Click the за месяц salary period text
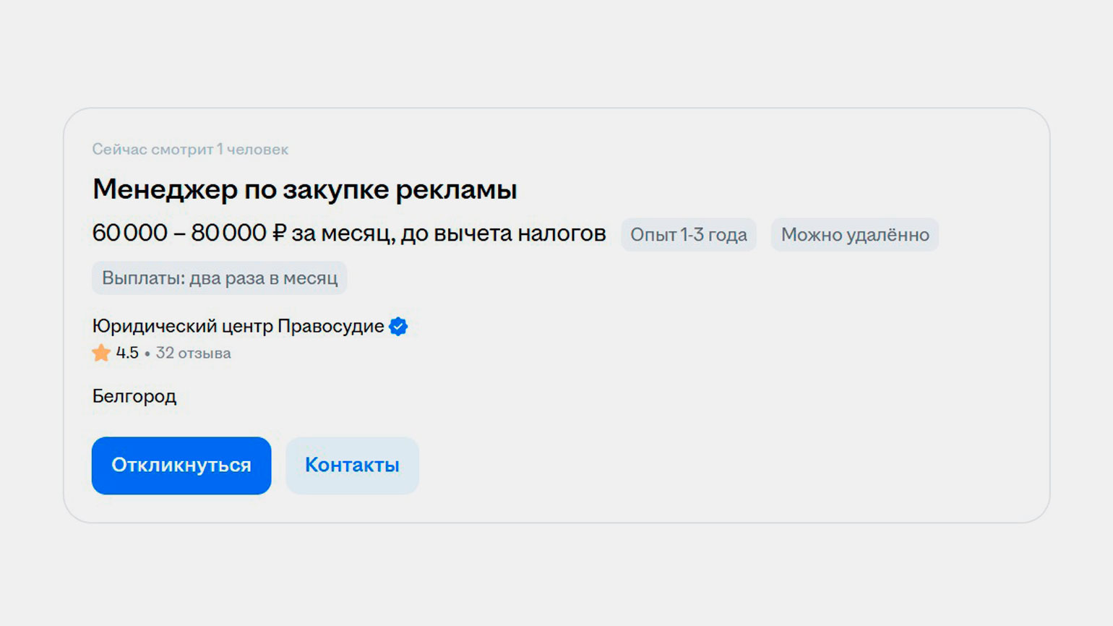The width and height of the screenshot is (1113, 626). (x=341, y=233)
